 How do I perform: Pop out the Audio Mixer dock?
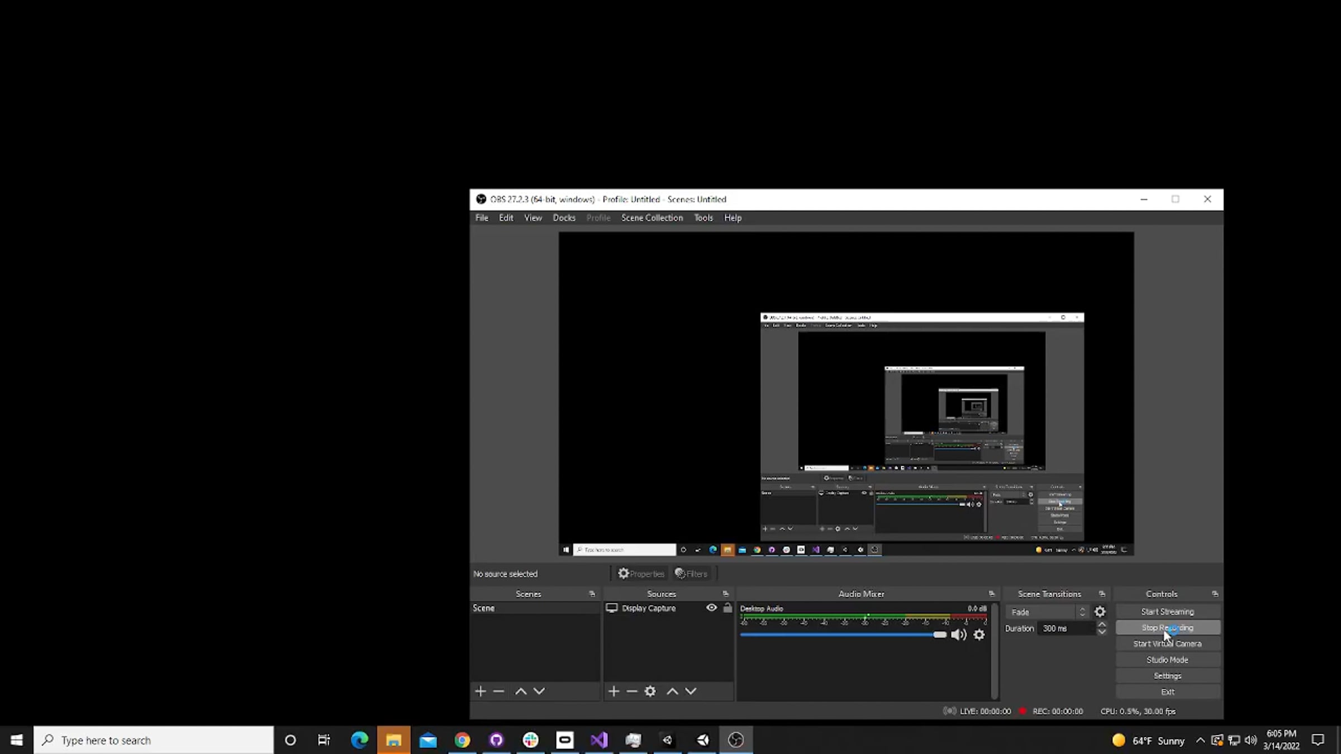[992, 594]
